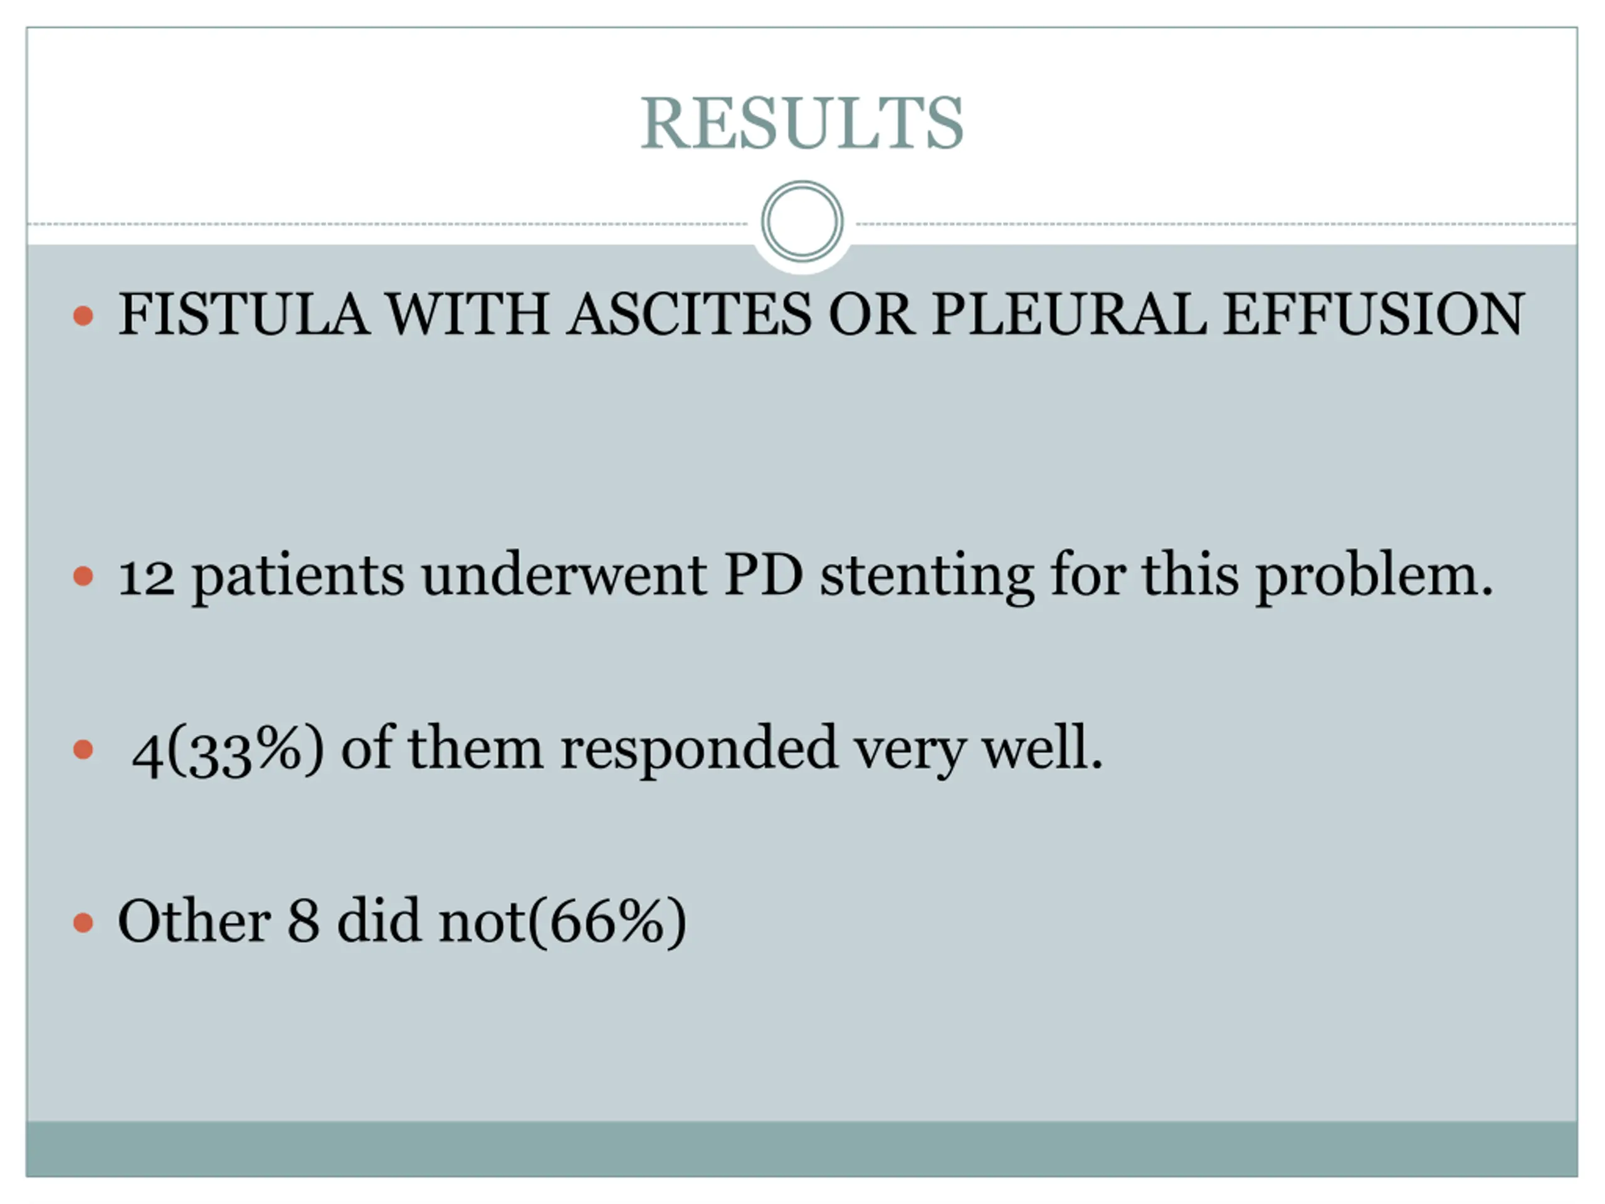Click the orange bullet beside 12 patients line
Screen dimensions: 1605x1204
(83, 576)
